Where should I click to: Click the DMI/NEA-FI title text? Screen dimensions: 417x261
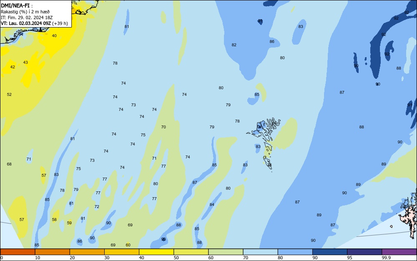tap(15, 5)
